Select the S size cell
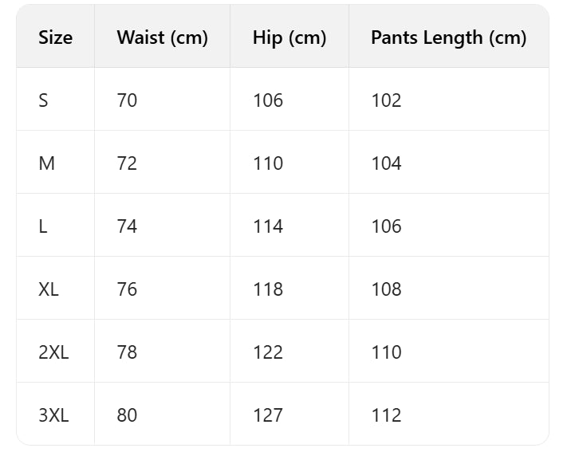This screenshot has height=452, width=571. [x=43, y=100]
